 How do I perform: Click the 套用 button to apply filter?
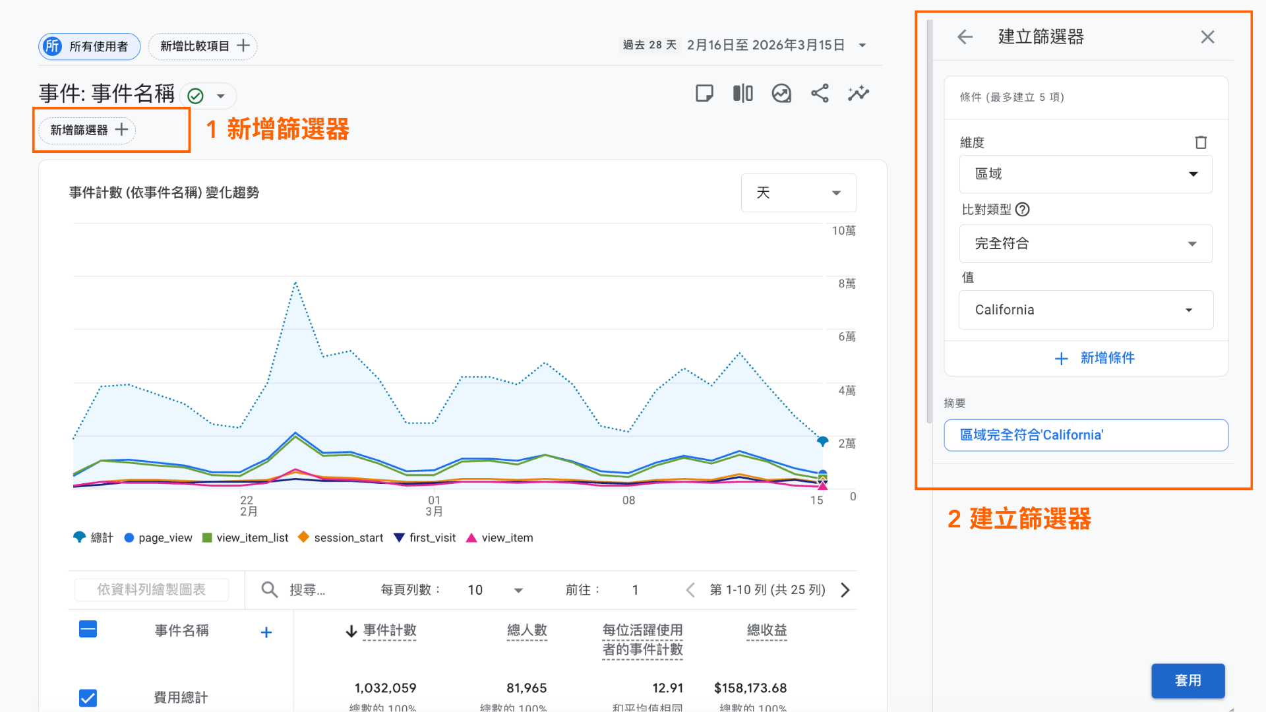(x=1188, y=680)
